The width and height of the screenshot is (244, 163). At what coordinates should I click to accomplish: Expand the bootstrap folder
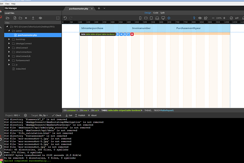[x=9, y=39]
